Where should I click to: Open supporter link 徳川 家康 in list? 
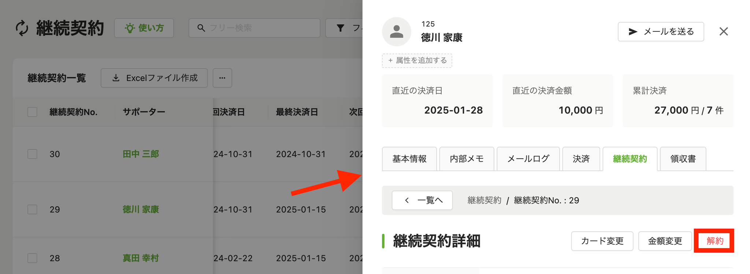tap(141, 209)
